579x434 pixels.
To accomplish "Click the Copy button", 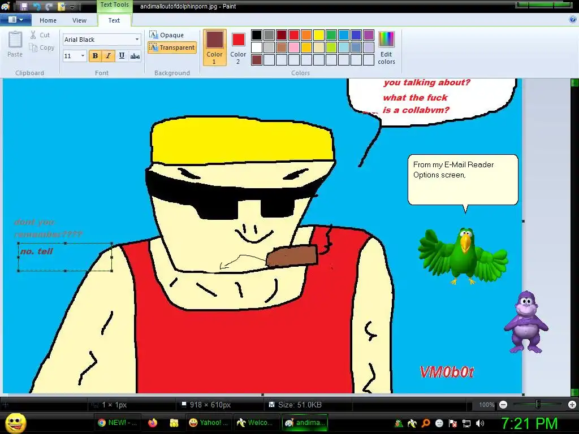I will (x=42, y=47).
